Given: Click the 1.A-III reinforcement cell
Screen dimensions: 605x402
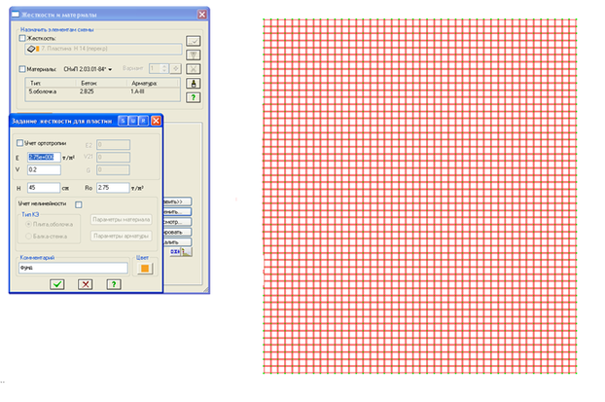Looking at the screenshot, I should click(x=138, y=91).
